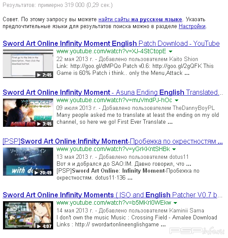Click the green URL www.youtube.com/watch?v=XJ-4StCtopE
The image size is (228, 238).
111,51
